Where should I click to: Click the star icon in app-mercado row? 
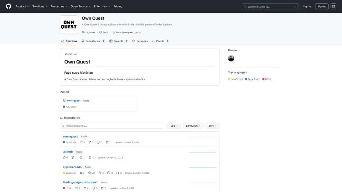click(x=81, y=173)
